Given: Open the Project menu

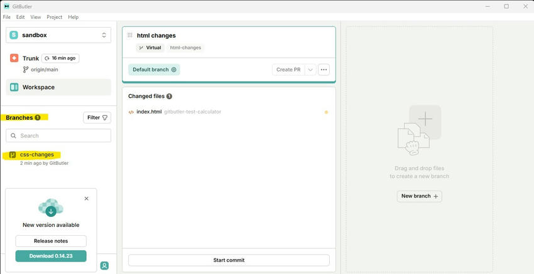Looking at the screenshot, I should (55, 17).
